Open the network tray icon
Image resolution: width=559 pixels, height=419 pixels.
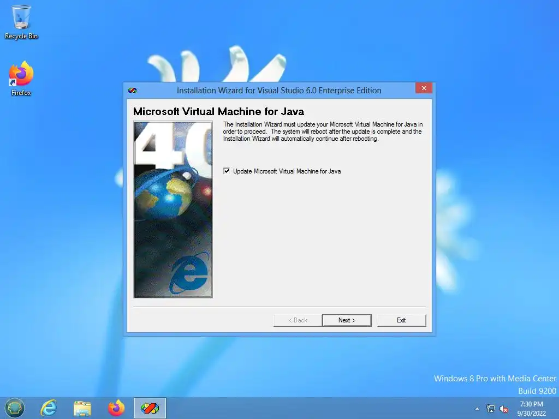(491, 409)
